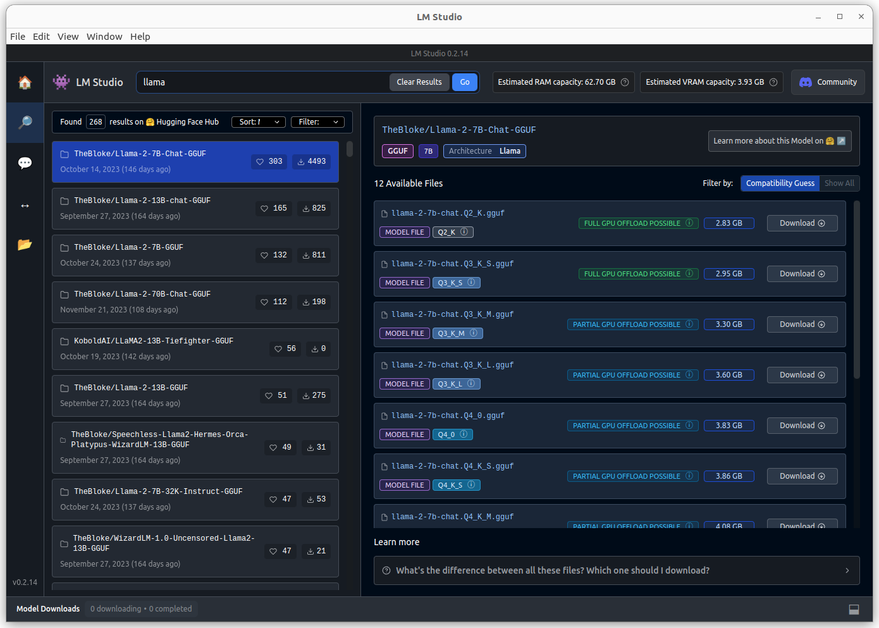The height and width of the screenshot is (628, 879).
Task: Click the model search input field
Action: point(262,82)
